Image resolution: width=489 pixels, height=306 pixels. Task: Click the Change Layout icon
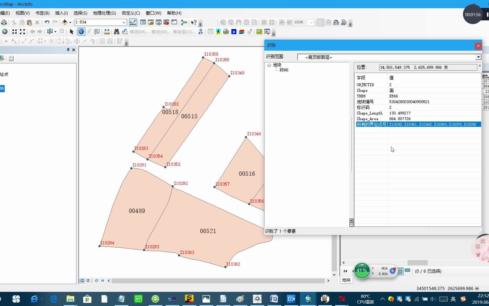(x=336, y=22)
